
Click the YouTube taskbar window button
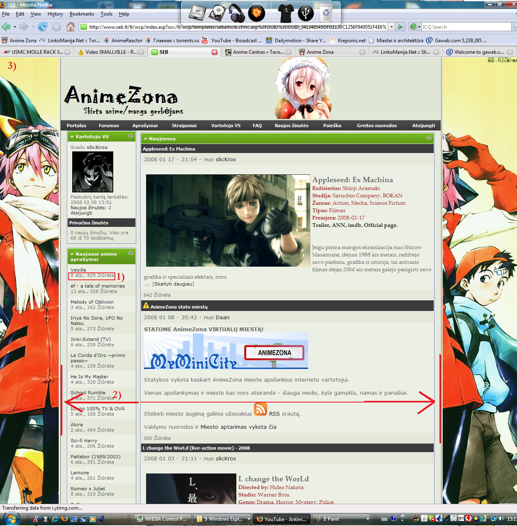[x=281, y=519]
